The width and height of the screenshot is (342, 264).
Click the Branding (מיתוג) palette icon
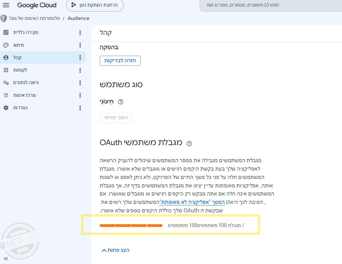[x=6, y=45]
